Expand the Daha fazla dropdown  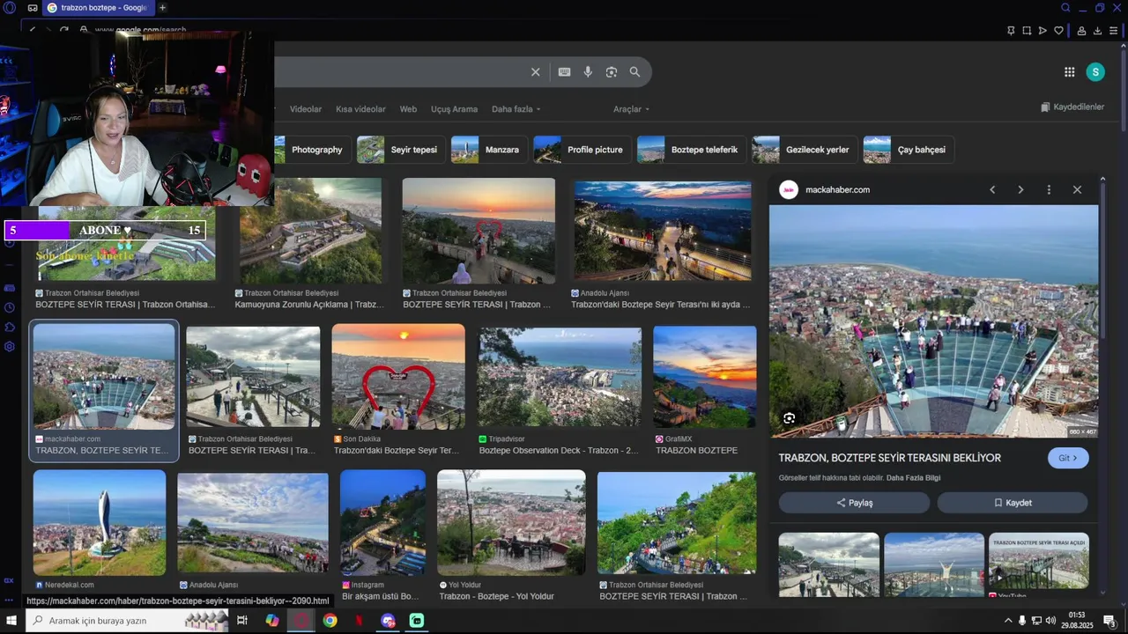pos(516,109)
